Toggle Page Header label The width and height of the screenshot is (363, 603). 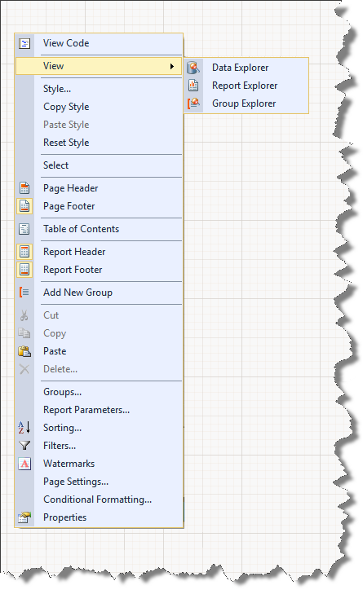[70, 188]
